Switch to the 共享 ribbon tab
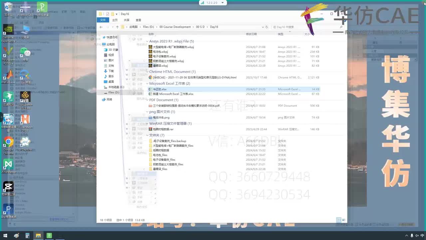Image resolution: width=426 pixels, height=240 pixels. [x=126, y=20]
